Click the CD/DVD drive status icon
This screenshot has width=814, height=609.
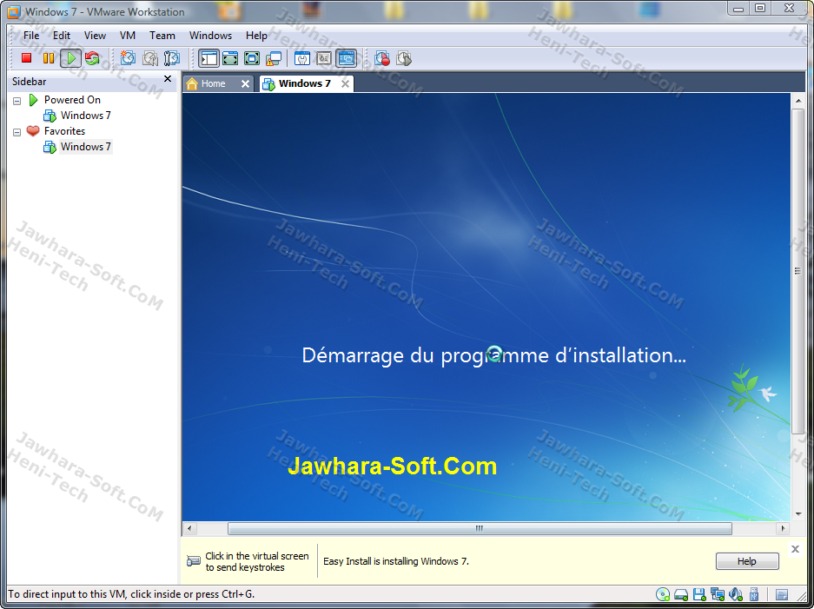663,594
